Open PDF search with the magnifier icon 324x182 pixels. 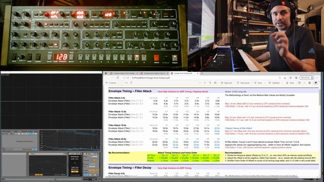coord(132,83)
